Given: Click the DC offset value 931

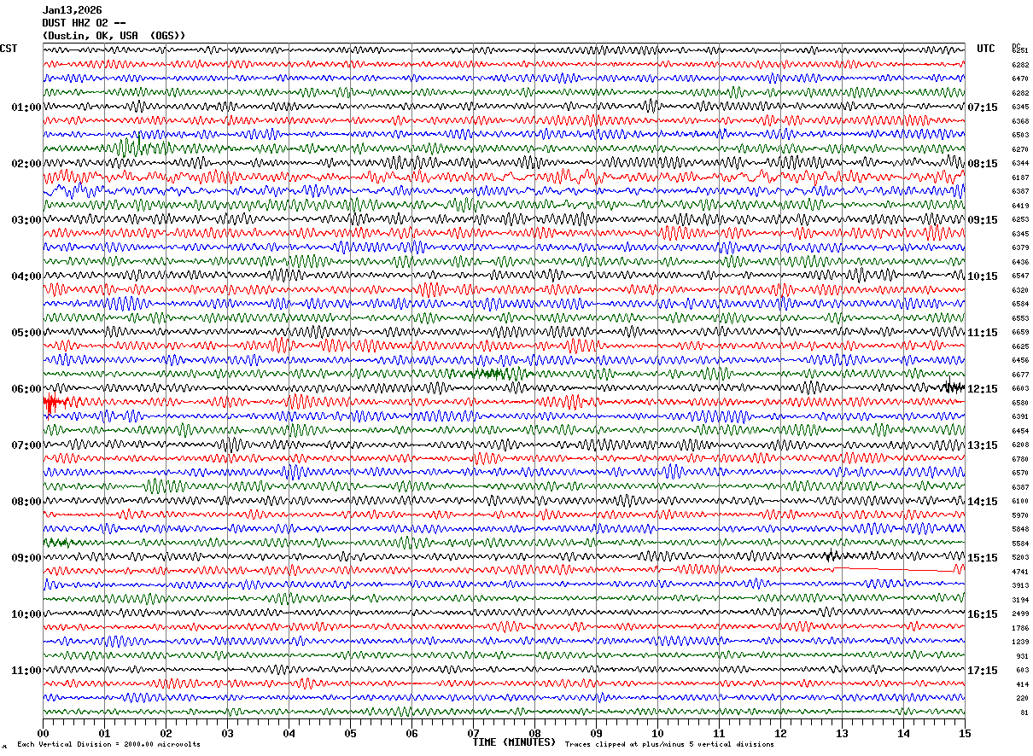Looking at the screenshot, I should pyautogui.click(x=1022, y=656).
